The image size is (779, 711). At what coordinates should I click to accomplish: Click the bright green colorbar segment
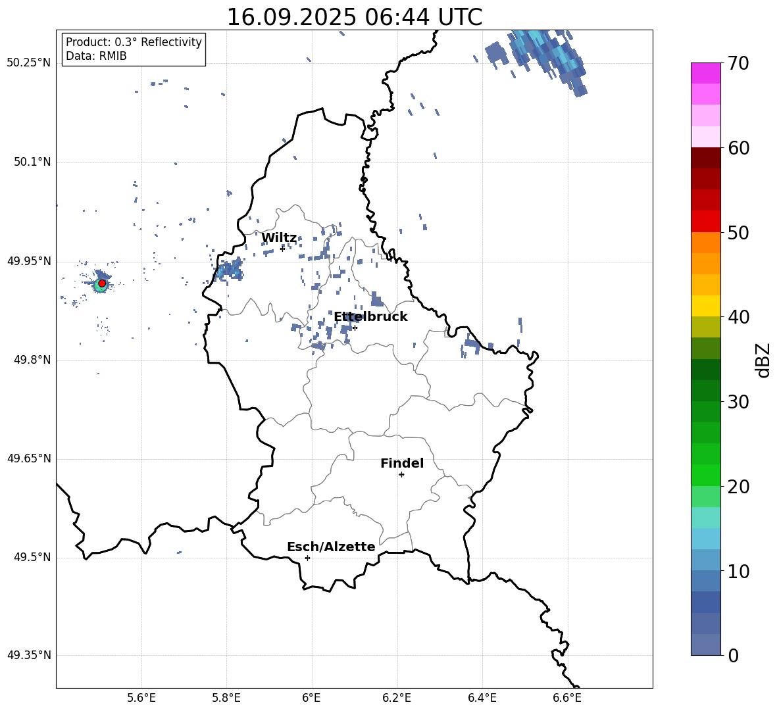706,475
